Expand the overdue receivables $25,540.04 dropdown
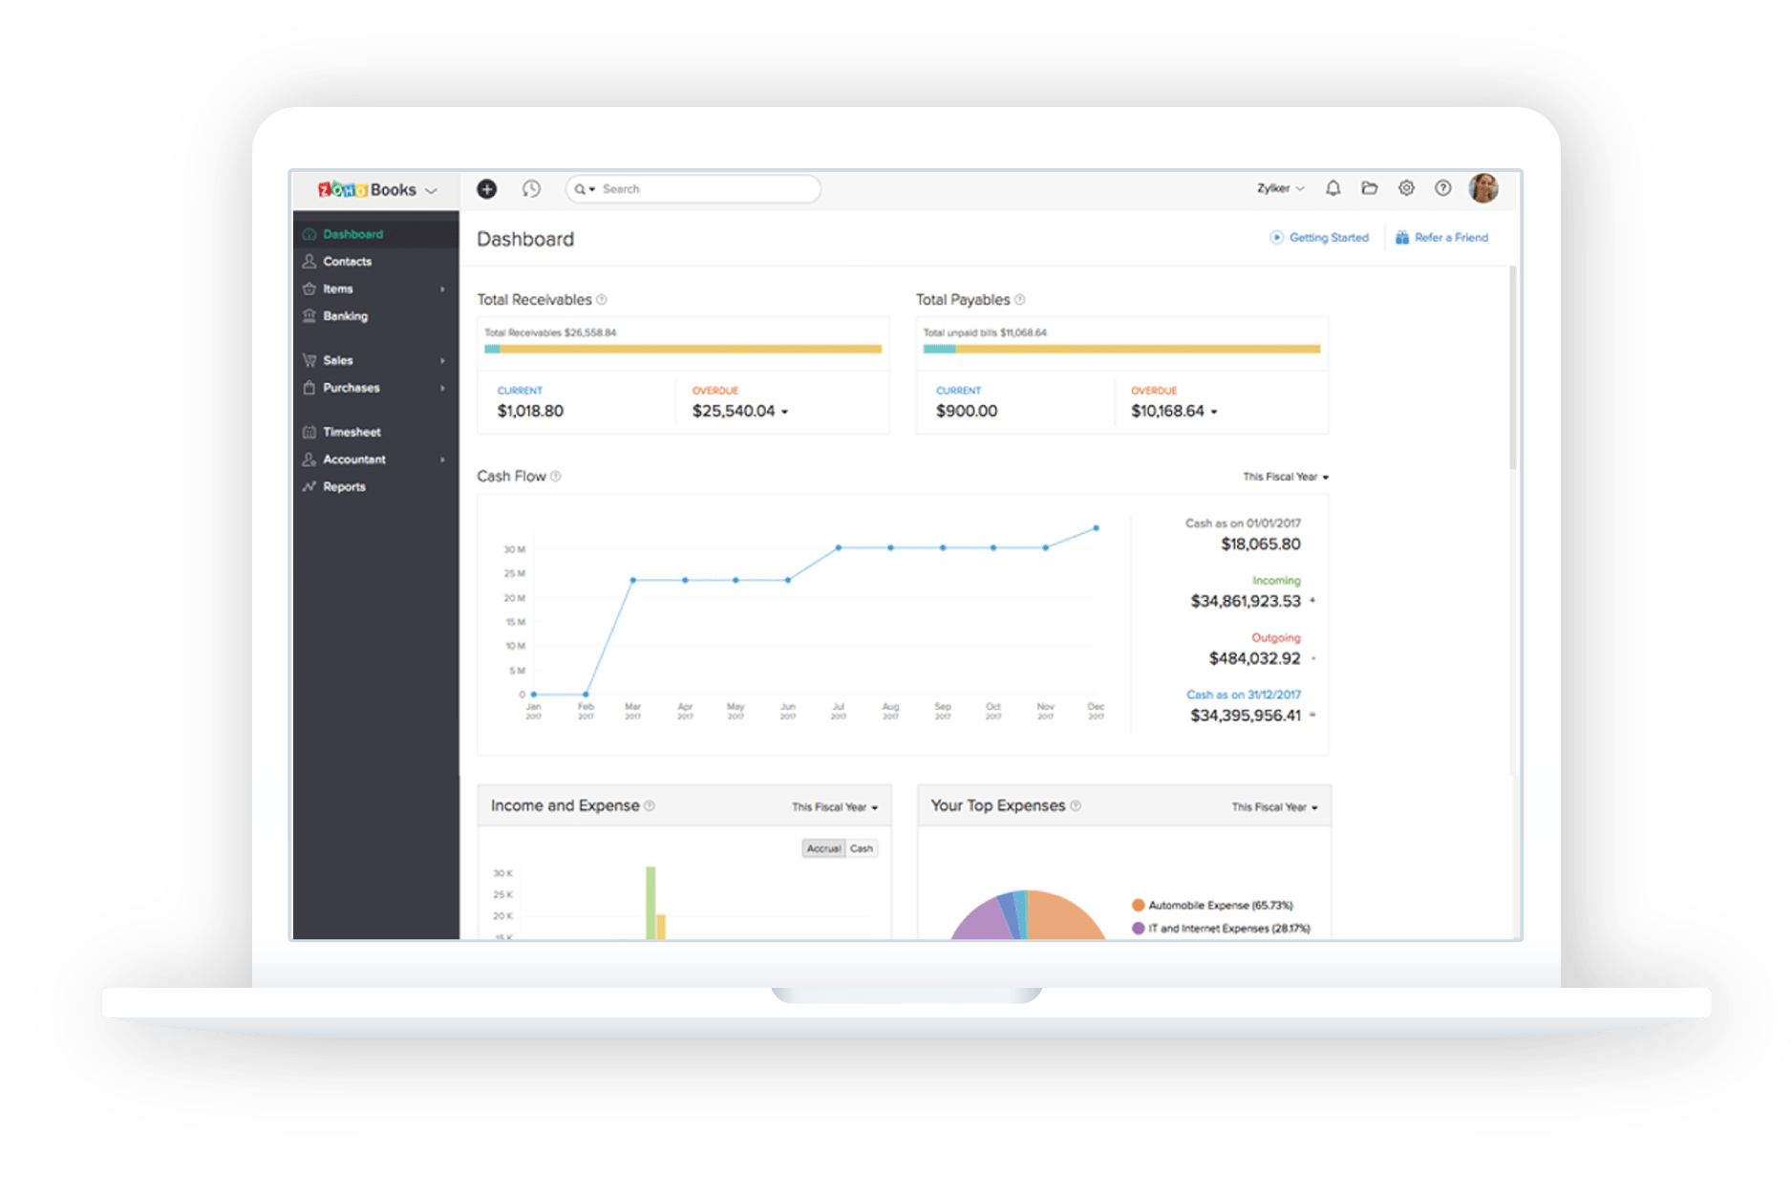Viewport: 1791px width, 1177px height. 785,412
